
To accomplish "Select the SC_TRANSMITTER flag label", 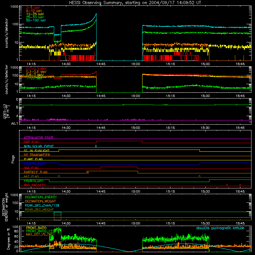I will [37, 155].
